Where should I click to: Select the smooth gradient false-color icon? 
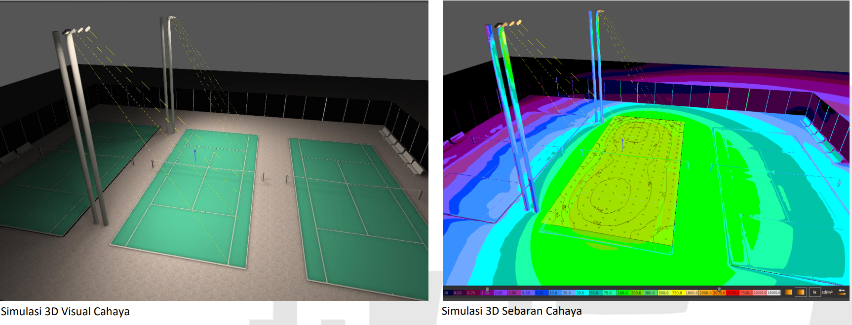click(788, 292)
